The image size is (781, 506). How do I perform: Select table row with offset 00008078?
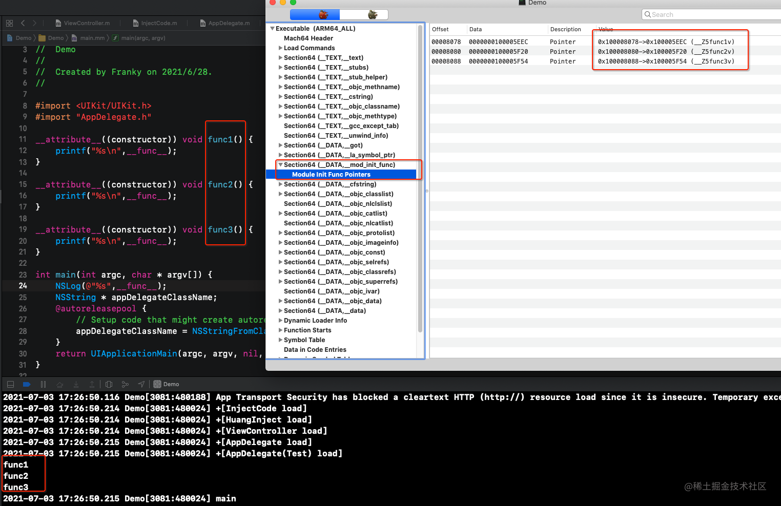tap(605, 42)
